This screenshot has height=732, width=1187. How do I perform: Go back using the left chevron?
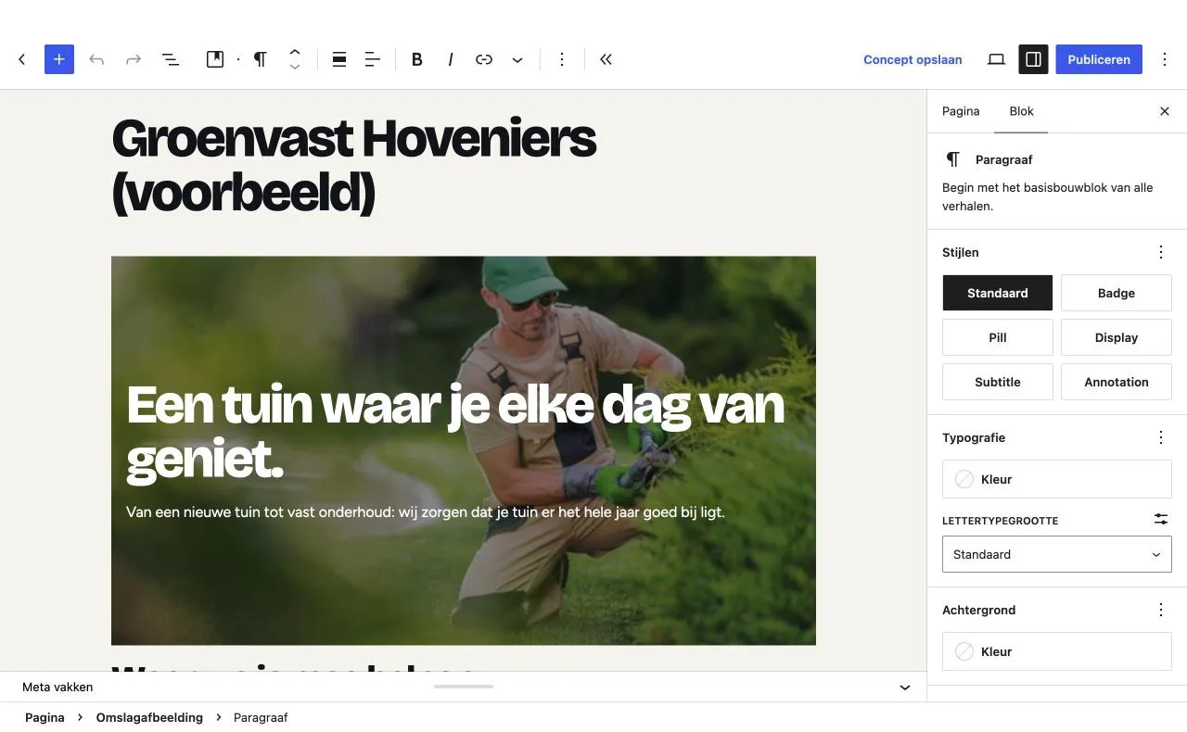click(x=22, y=59)
